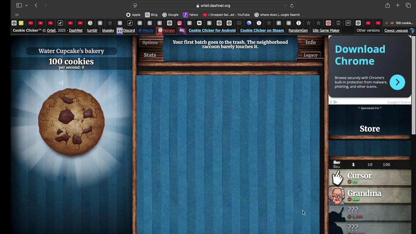Switch to the blue sphere tab
This screenshot has width=416, height=234.
pos(249,23)
